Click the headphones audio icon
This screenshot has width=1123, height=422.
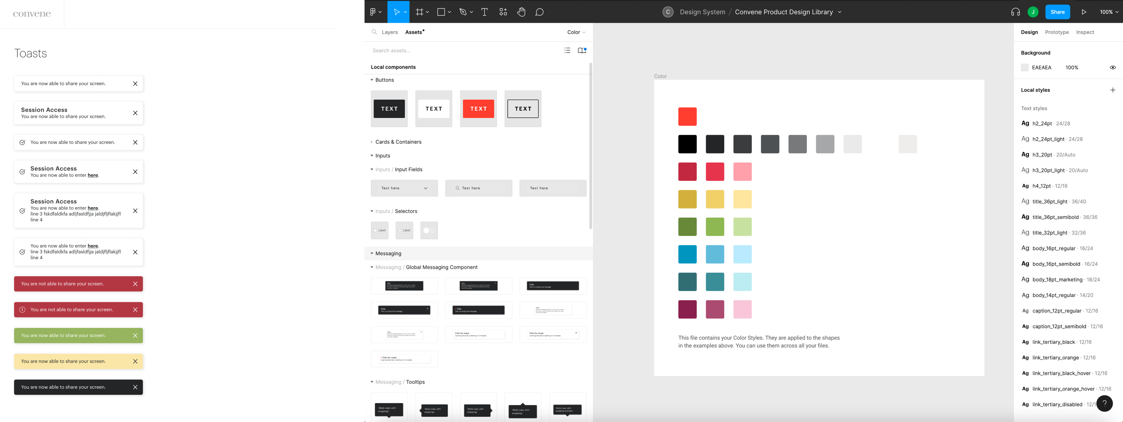1015,12
